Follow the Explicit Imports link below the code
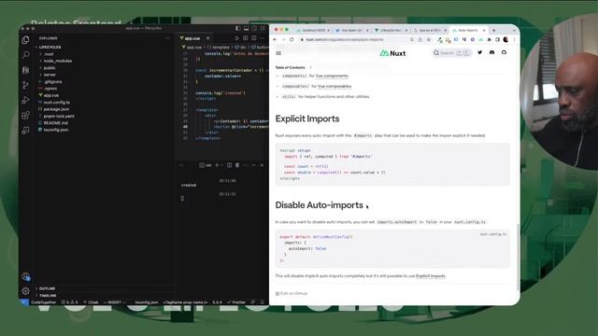The height and width of the screenshot is (336, 598). click(431, 276)
